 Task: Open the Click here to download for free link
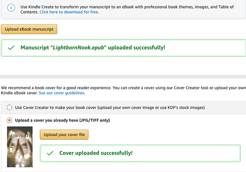69,12
